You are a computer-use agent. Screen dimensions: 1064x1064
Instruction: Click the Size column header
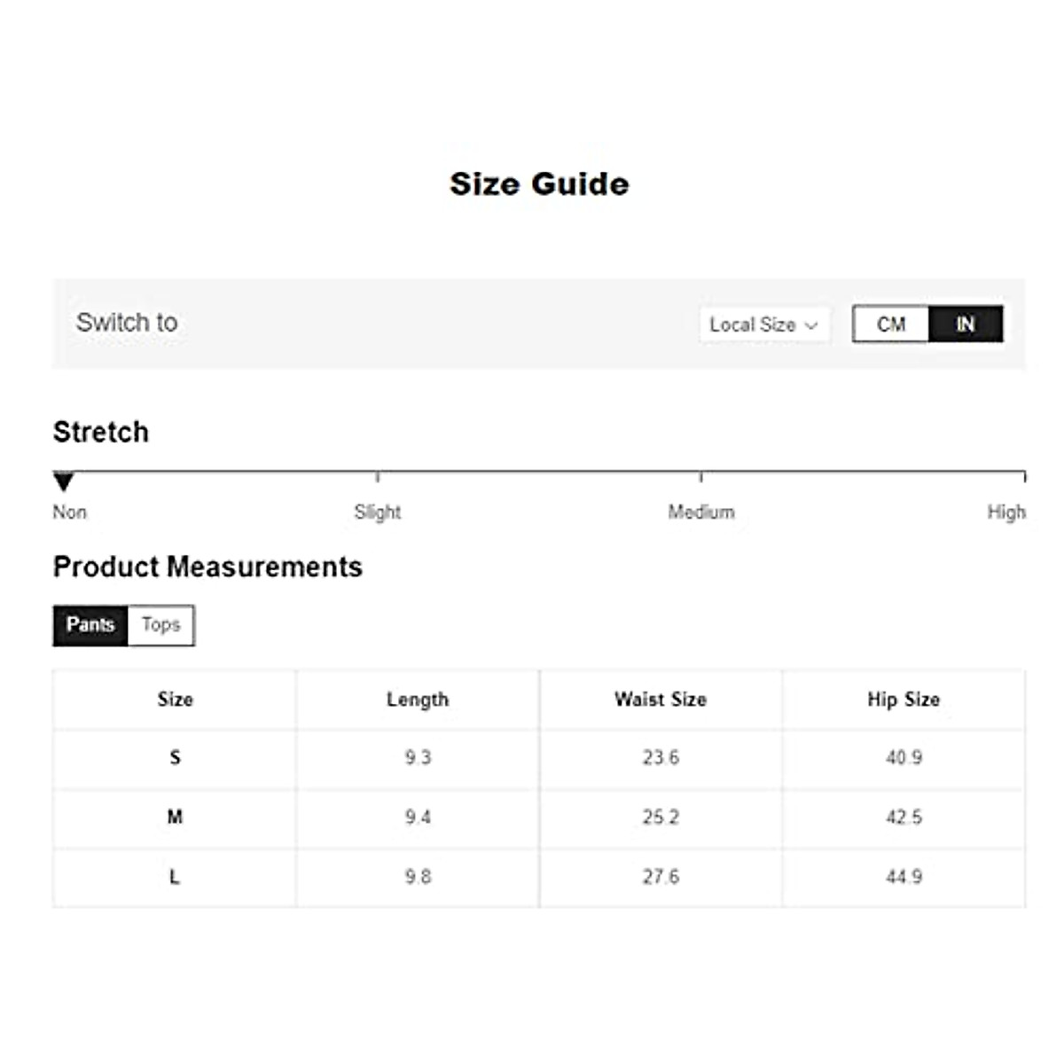[x=175, y=700]
